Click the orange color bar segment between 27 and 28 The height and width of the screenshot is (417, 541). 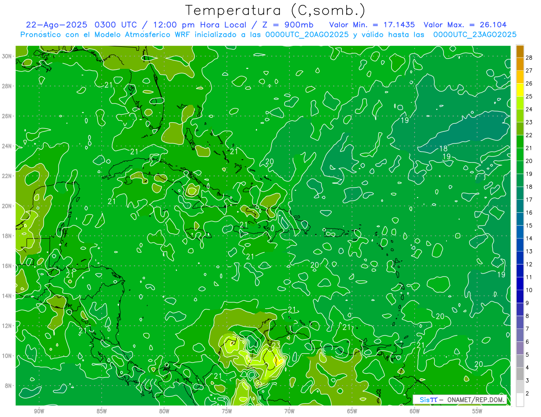pyautogui.click(x=520, y=64)
